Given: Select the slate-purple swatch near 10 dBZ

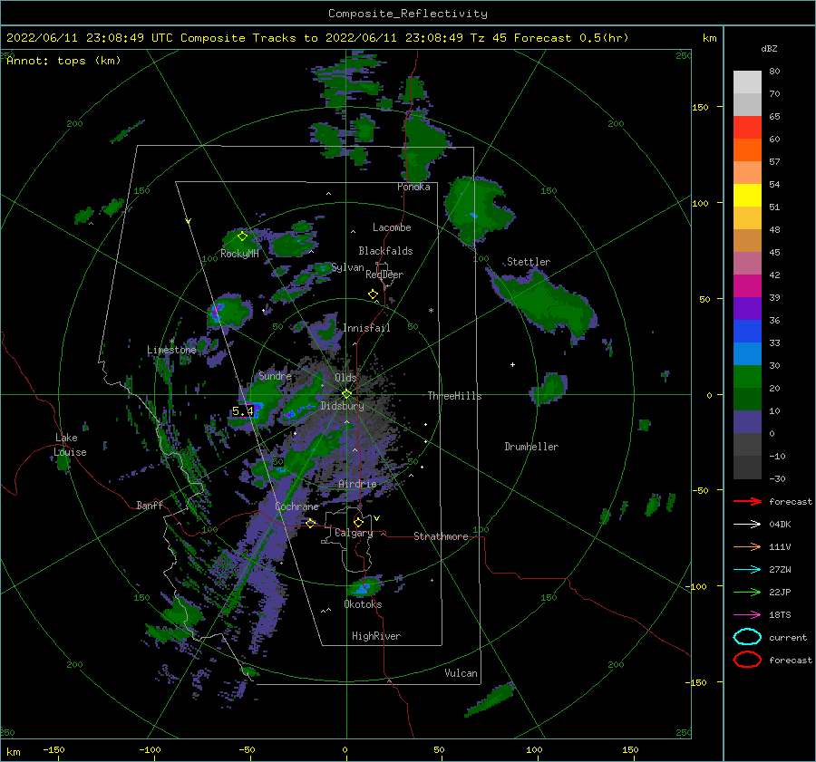Looking at the screenshot, I should (747, 422).
